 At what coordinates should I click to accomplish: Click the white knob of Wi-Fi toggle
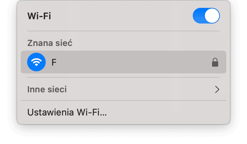(213, 16)
